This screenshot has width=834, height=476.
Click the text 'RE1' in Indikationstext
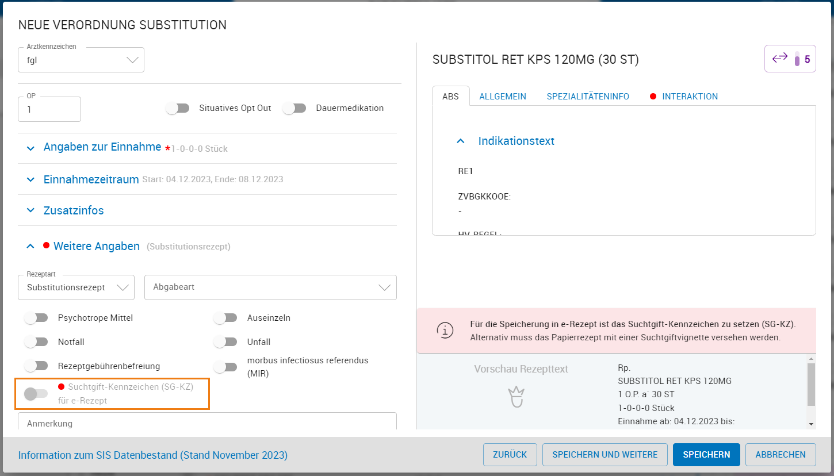(x=465, y=171)
